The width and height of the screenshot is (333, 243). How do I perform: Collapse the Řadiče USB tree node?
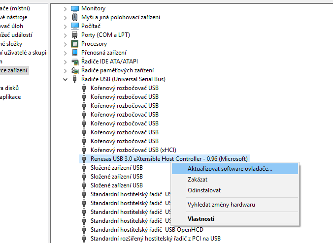[x=66, y=79]
